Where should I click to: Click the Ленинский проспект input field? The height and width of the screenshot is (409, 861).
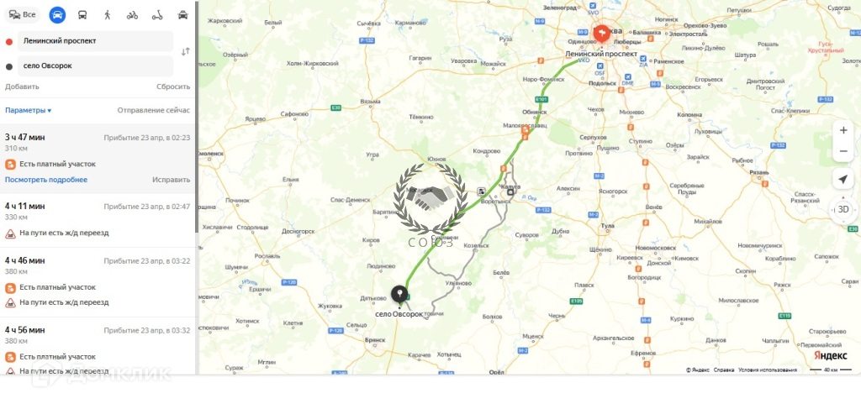tap(96, 41)
